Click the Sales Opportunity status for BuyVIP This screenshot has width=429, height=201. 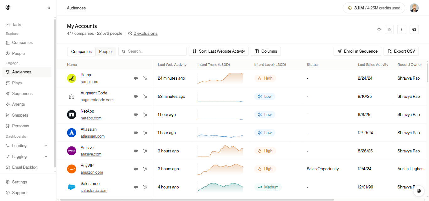click(323, 169)
